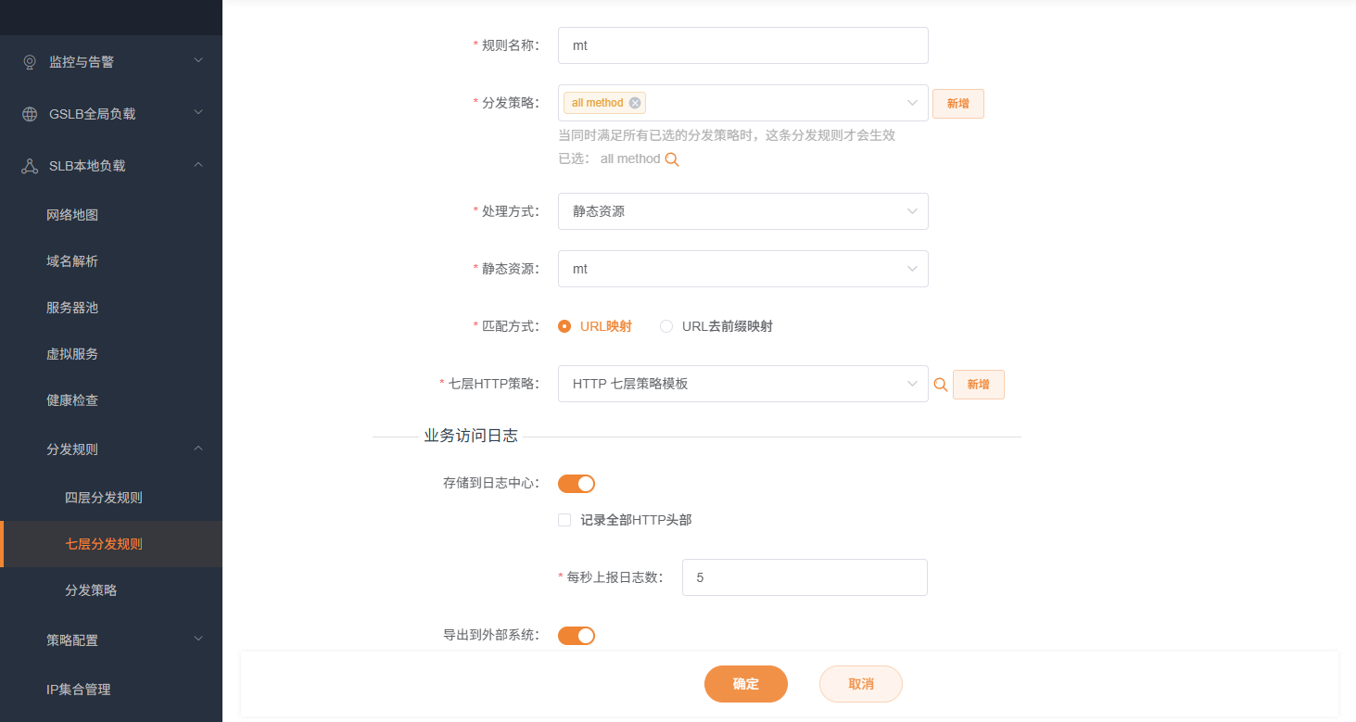Click the search icon beside HTTP 七层策略模板
1356x722 pixels.
[x=941, y=383]
